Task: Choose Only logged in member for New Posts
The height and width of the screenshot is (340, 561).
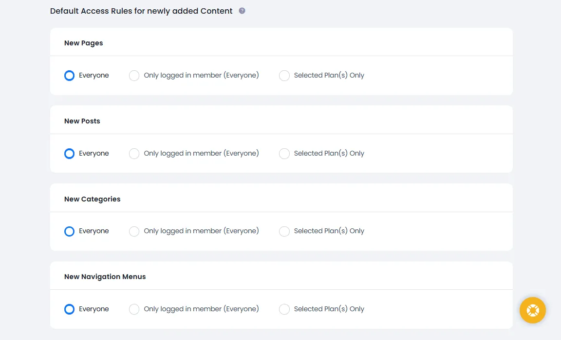Action: [x=134, y=154]
